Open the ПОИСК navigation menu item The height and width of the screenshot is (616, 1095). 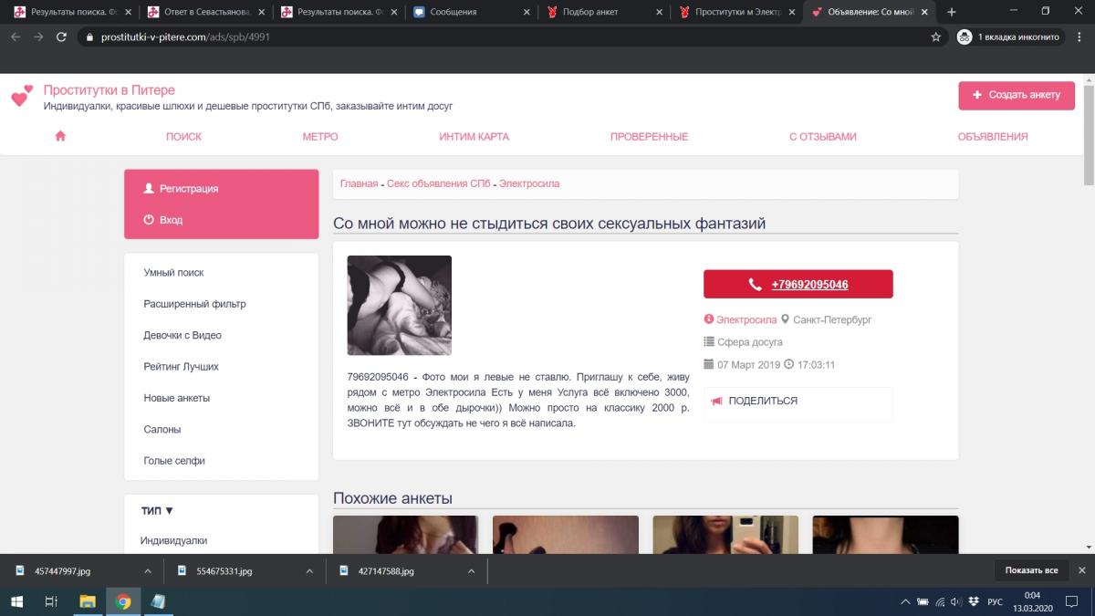point(183,137)
